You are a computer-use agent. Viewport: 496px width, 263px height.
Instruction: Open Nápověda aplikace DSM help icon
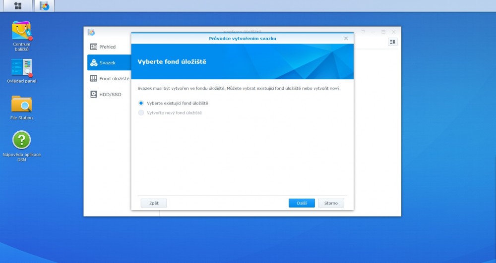point(21,140)
